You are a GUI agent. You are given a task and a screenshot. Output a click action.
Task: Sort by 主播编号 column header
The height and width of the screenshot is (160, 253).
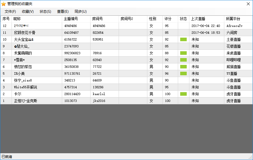pos(76,19)
